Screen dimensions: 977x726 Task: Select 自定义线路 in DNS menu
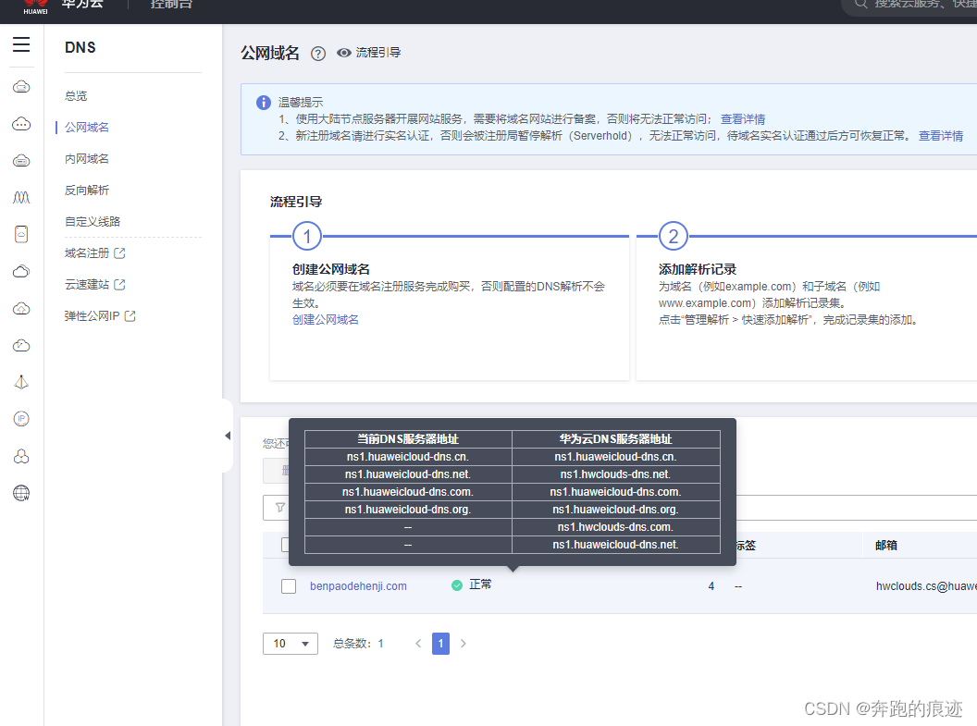click(x=93, y=222)
